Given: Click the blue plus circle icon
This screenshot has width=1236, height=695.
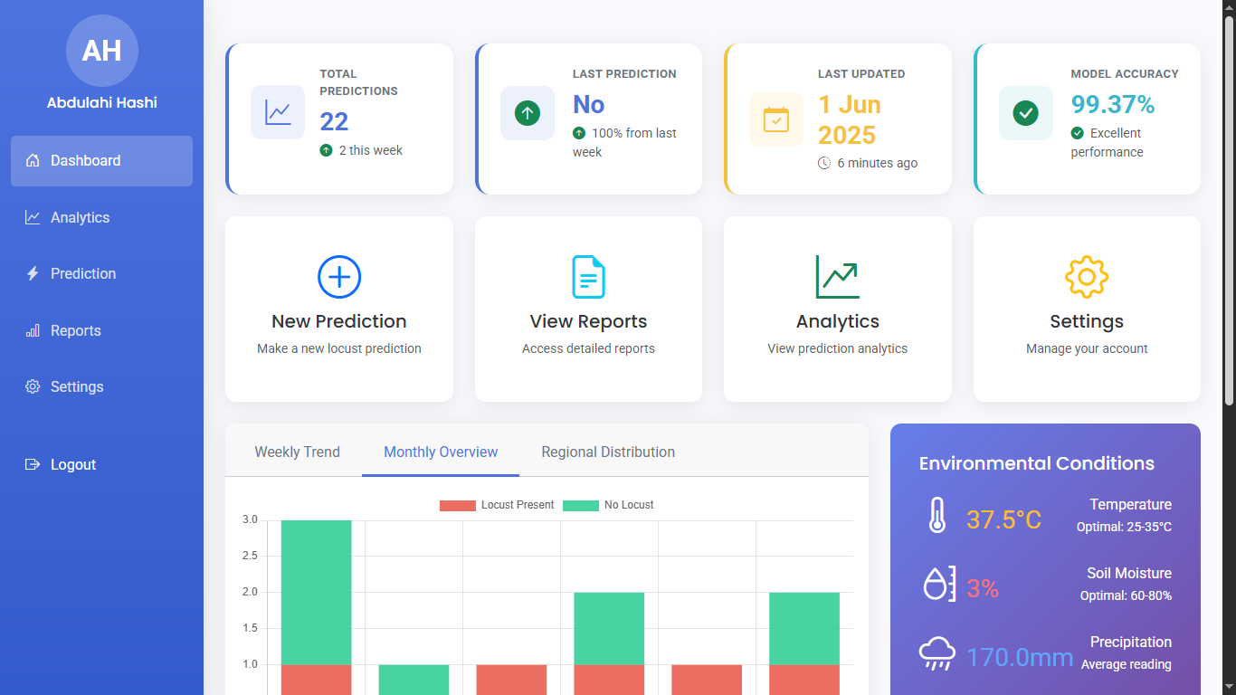Looking at the screenshot, I should pos(339,277).
